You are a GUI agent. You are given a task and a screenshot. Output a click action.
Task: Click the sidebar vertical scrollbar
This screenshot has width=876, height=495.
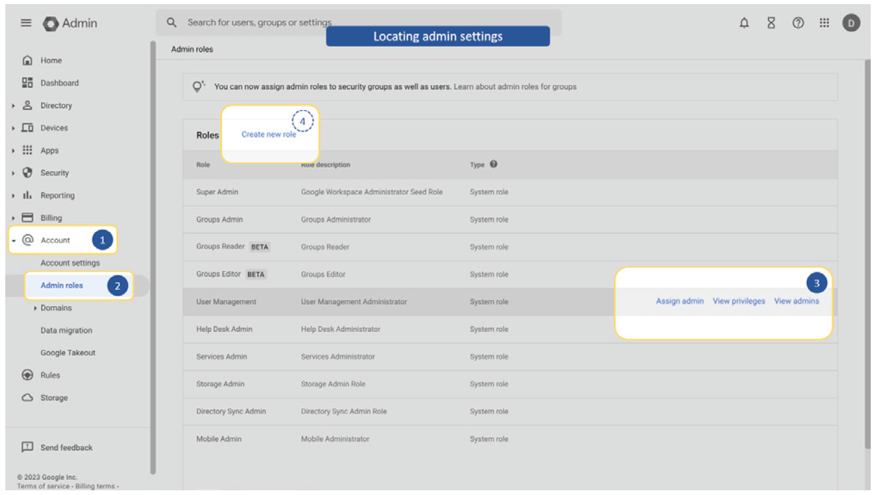click(x=153, y=257)
